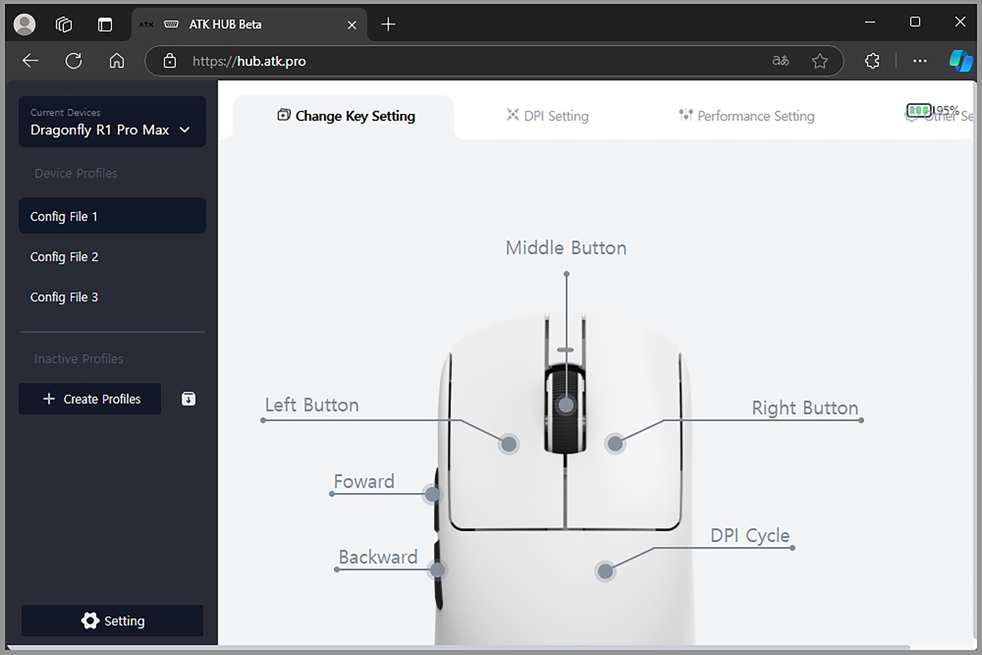Screen dimensions: 982x655
Task: Select the DPI Cycle button hotspot on mouse
Action: click(605, 571)
